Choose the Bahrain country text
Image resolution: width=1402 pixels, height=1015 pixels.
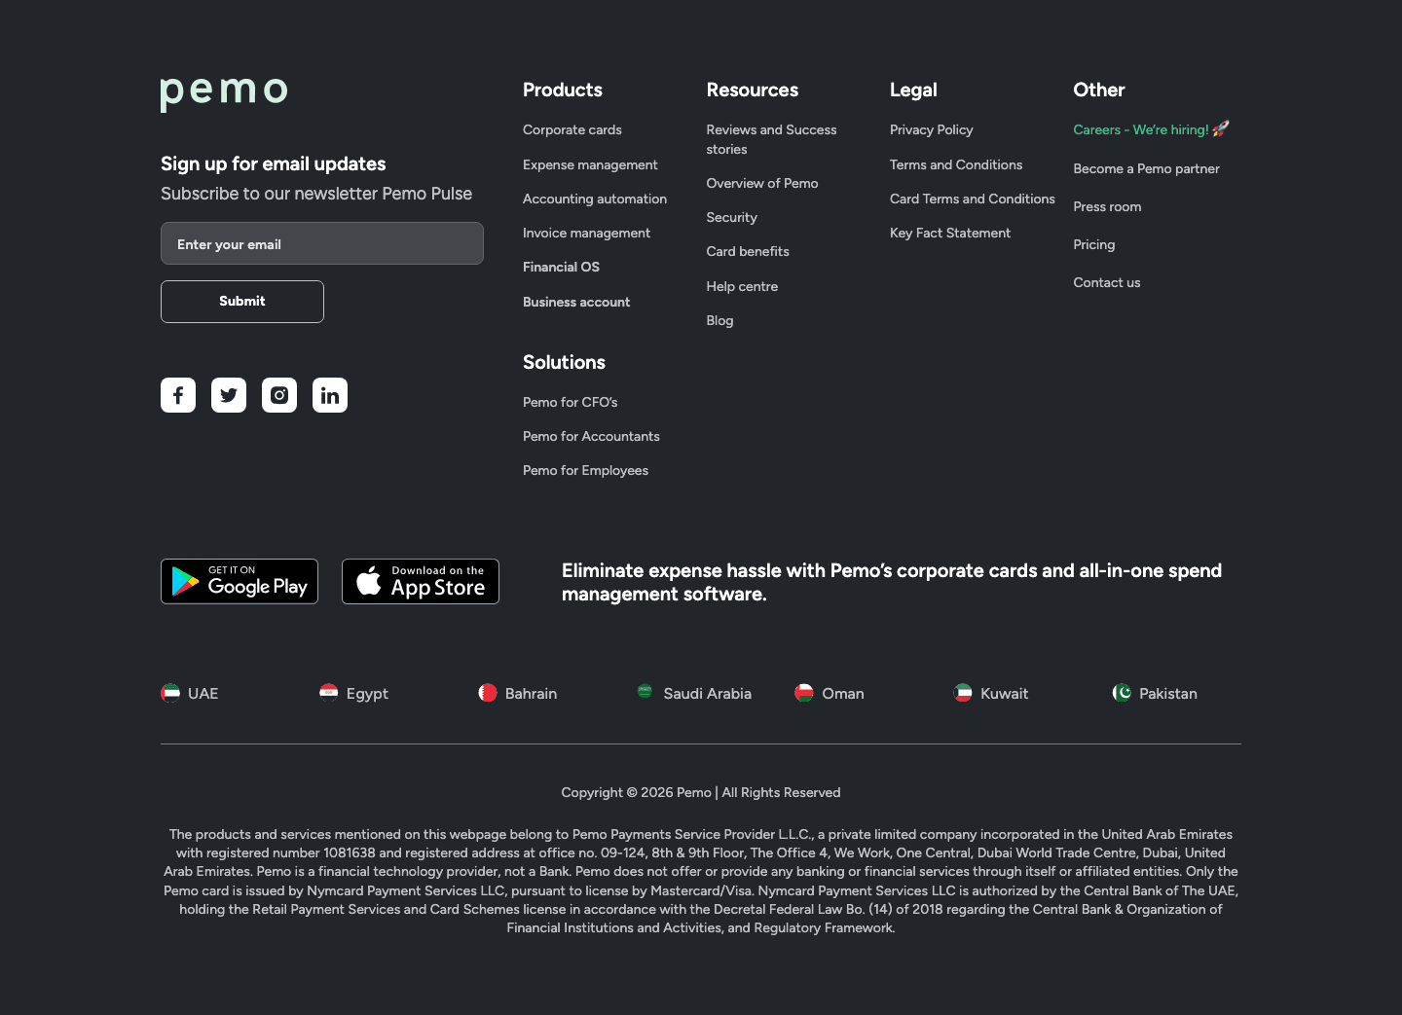[531, 693]
